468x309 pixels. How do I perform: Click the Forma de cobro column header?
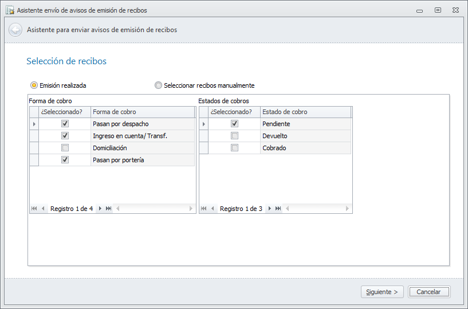[142, 112]
